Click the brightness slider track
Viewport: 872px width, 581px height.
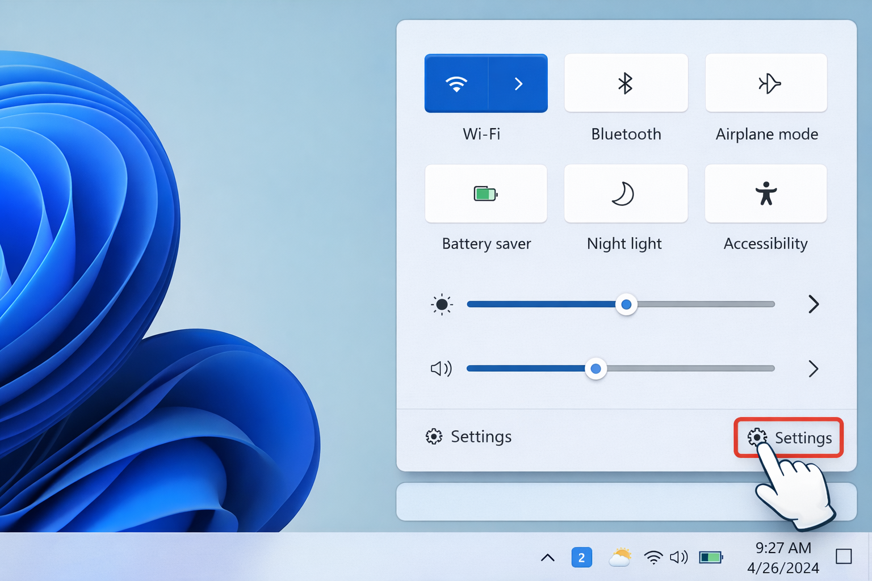(704, 305)
